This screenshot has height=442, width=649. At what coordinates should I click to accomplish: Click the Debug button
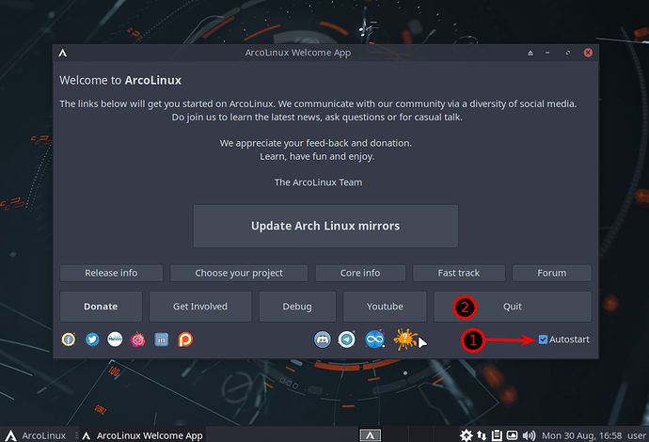click(297, 307)
